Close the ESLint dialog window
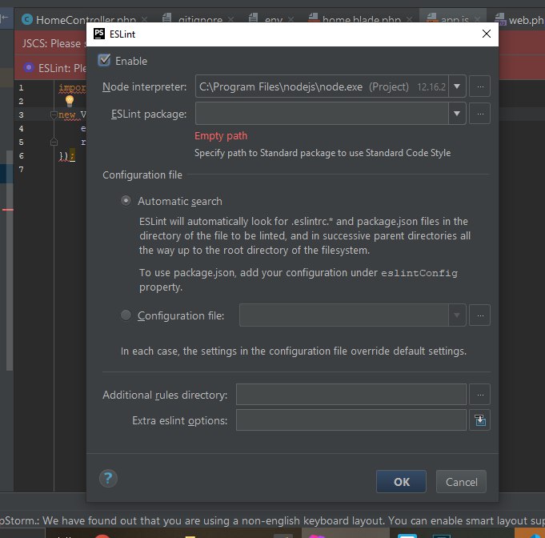This screenshot has width=545, height=538. (487, 34)
